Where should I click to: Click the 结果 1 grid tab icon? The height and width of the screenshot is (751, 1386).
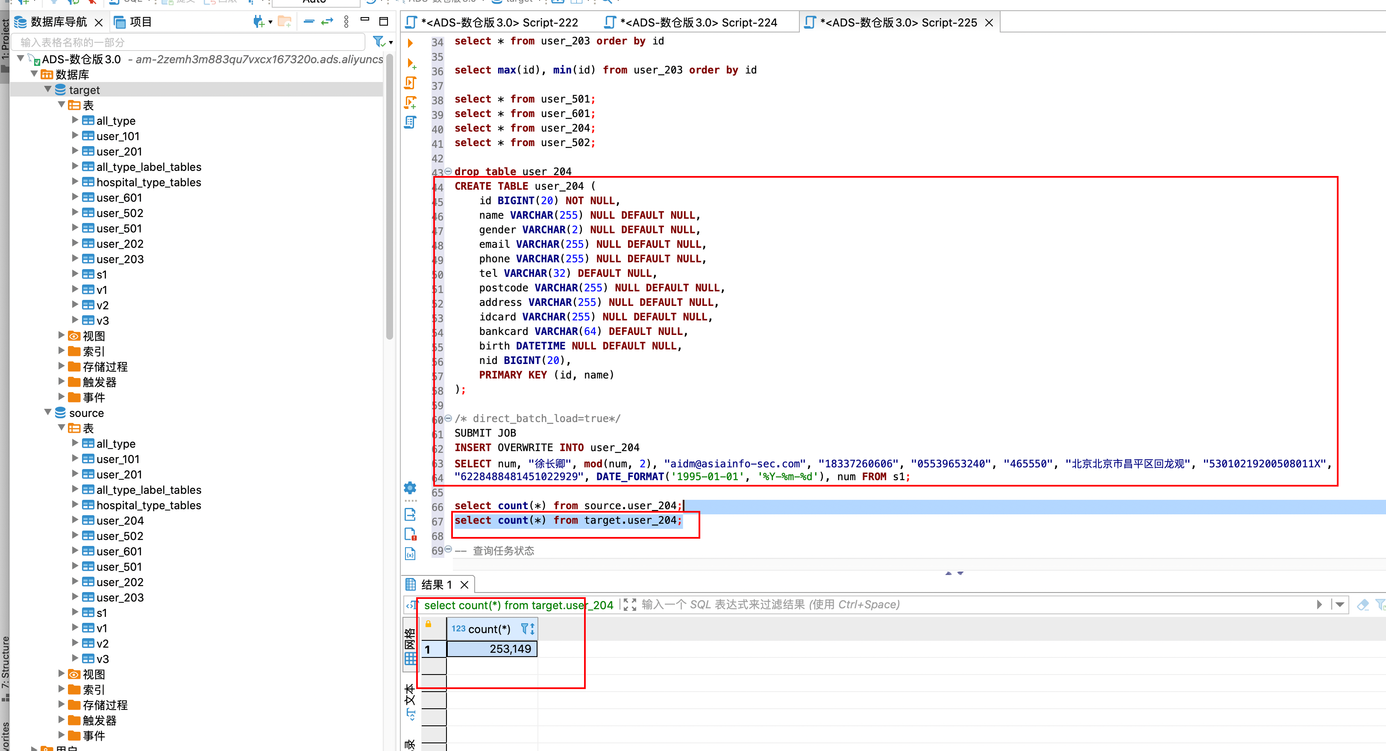[411, 584]
